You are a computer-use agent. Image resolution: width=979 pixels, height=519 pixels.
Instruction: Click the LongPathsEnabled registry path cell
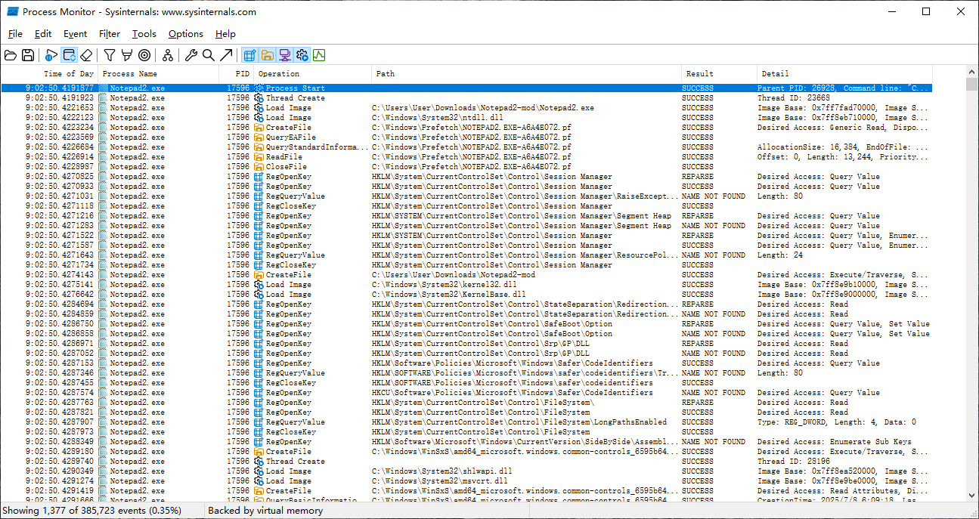(x=519, y=422)
